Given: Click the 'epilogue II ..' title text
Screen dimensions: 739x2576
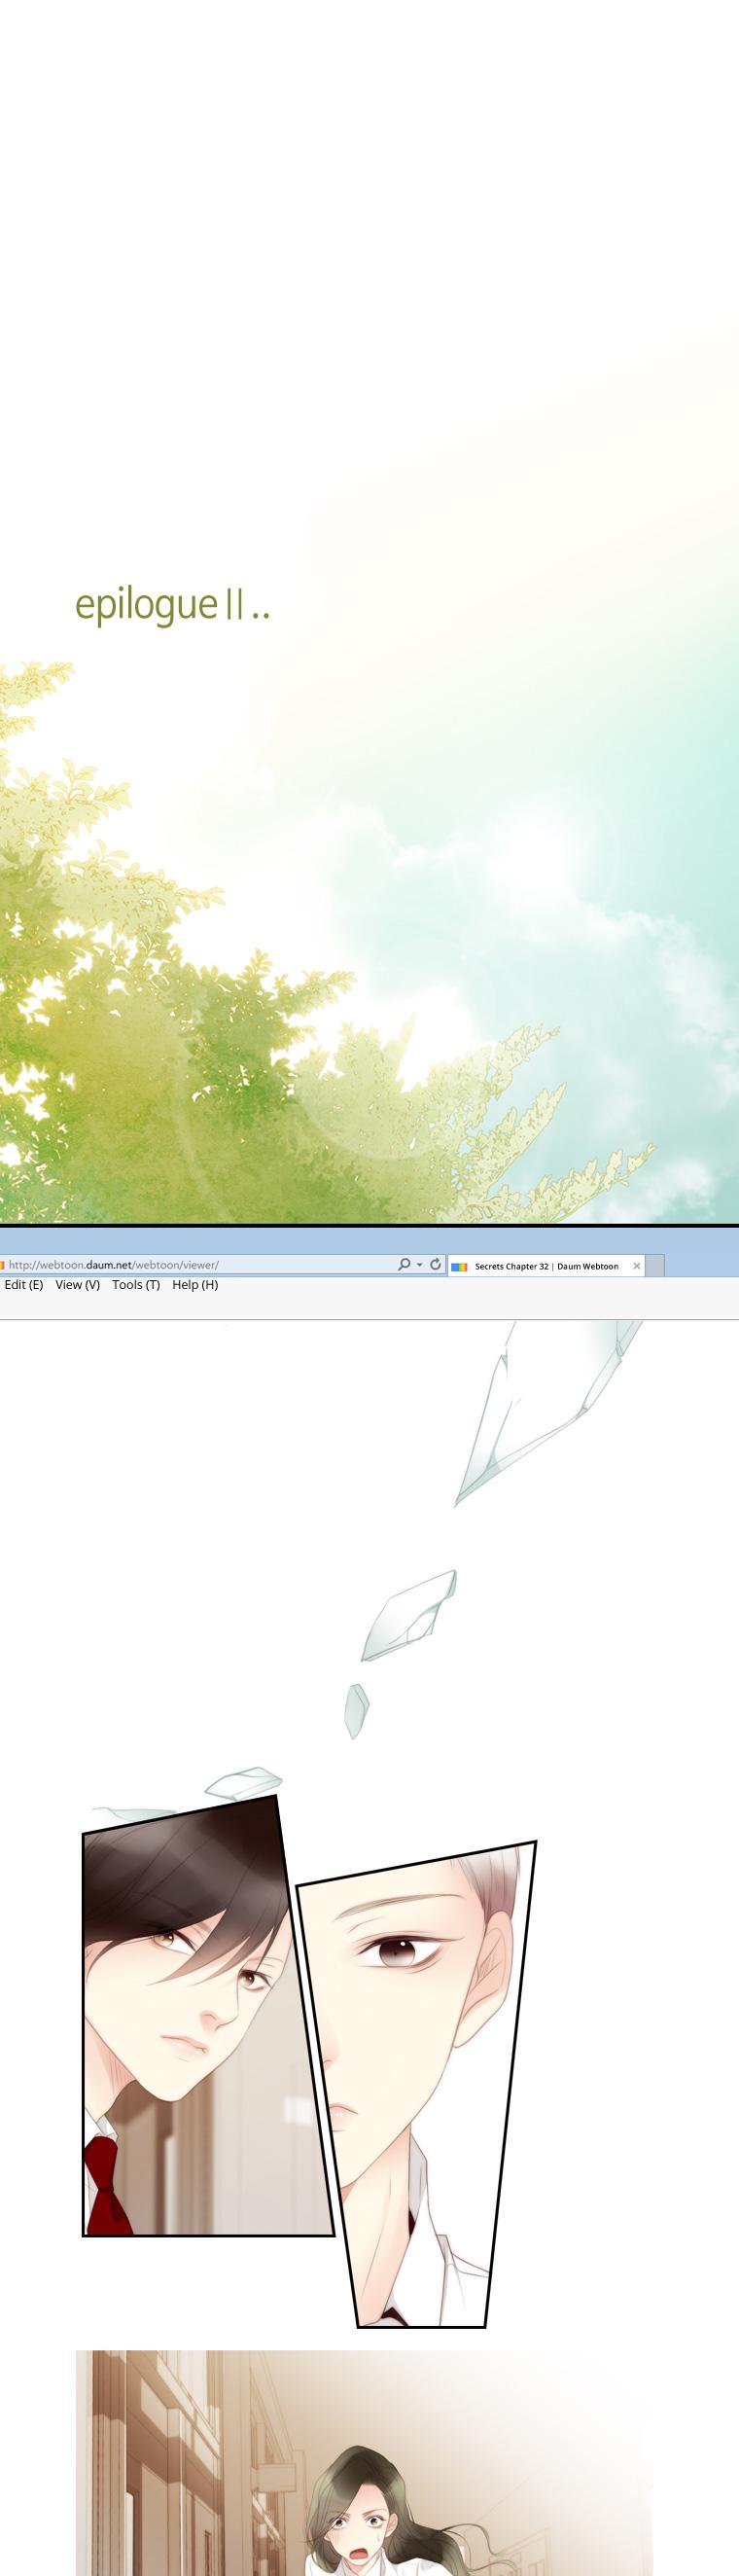Looking at the screenshot, I should point(173,605).
